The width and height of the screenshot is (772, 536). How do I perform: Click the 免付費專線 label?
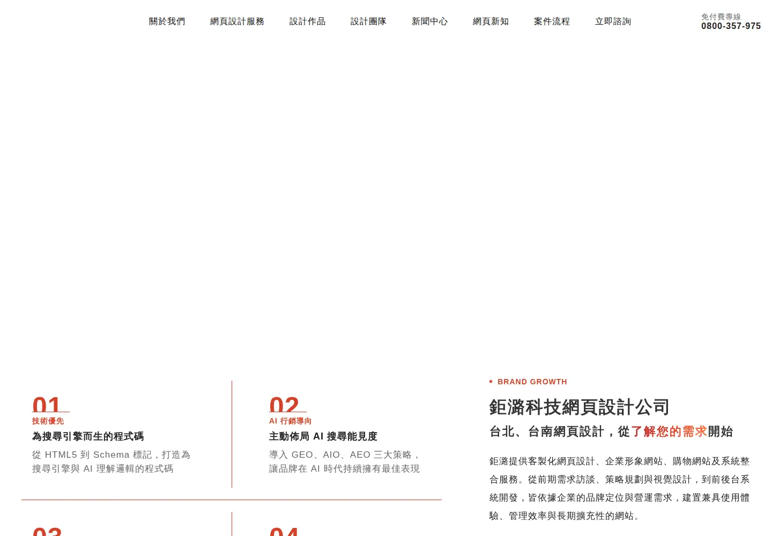[721, 17]
